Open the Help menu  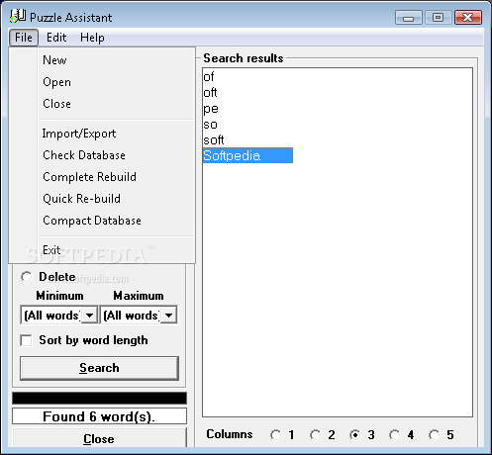point(92,38)
